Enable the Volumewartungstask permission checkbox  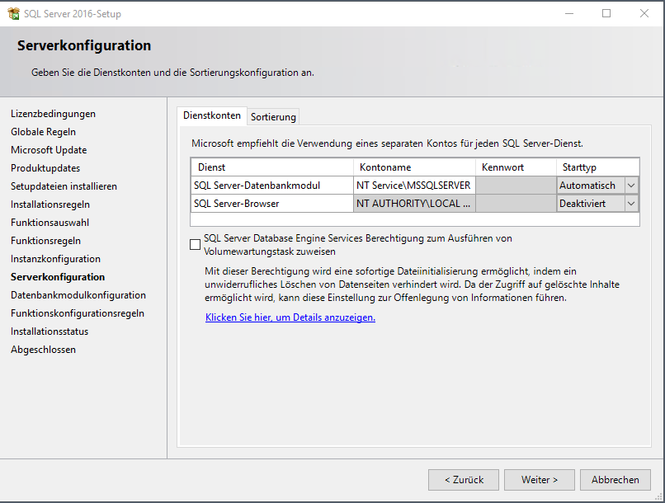coord(195,244)
